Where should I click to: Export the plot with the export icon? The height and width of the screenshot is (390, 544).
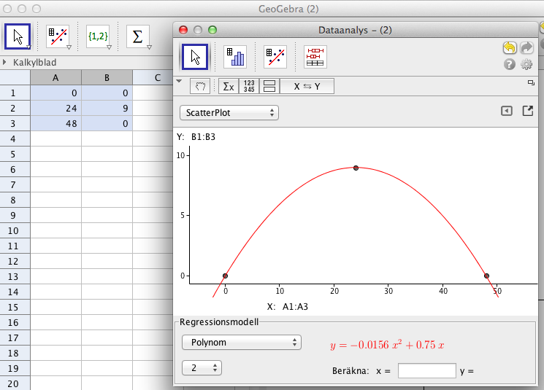click(x=528, y=111)
